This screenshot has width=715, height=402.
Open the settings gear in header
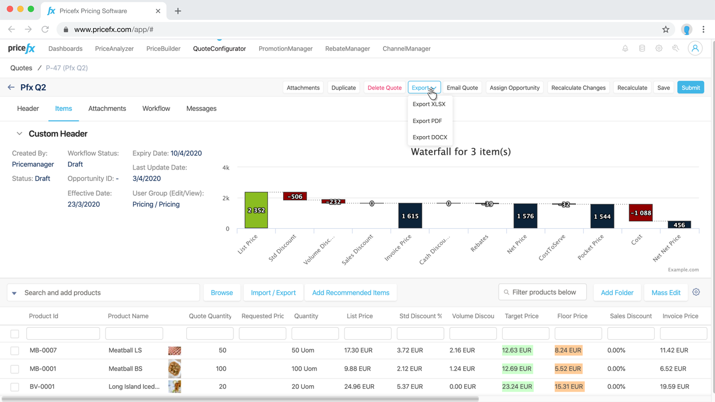click(659, 49)
